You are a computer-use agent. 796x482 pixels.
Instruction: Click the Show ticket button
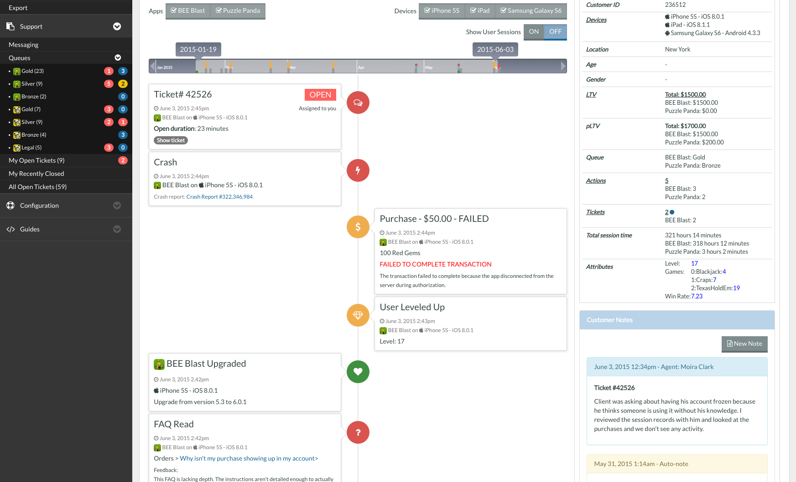171,140
